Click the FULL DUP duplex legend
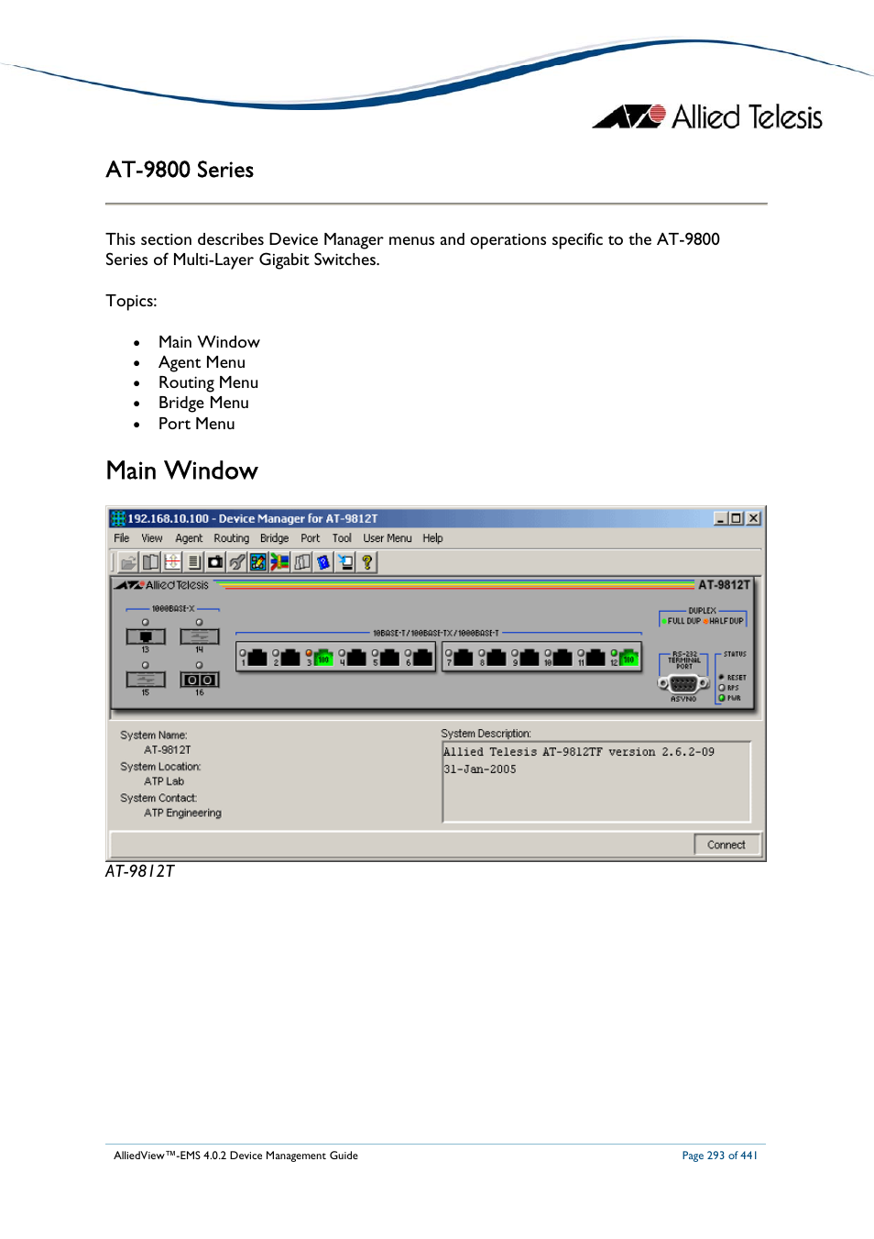 (x=681, y=621)
